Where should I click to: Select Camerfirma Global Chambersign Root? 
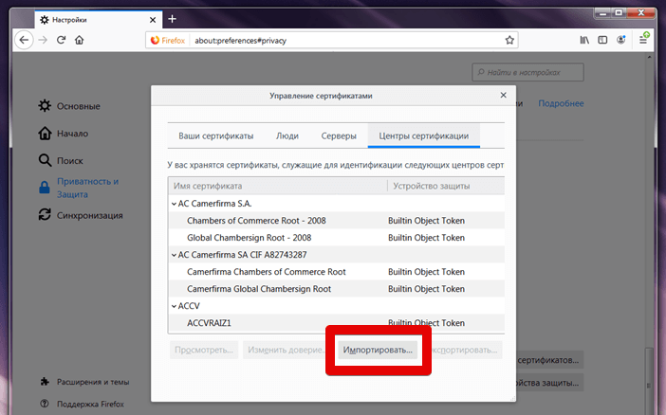(337, 289)
